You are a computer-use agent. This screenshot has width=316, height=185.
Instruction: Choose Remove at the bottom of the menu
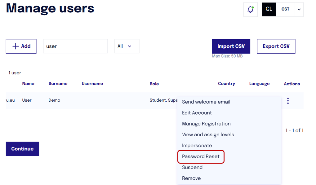pos(191,178)
